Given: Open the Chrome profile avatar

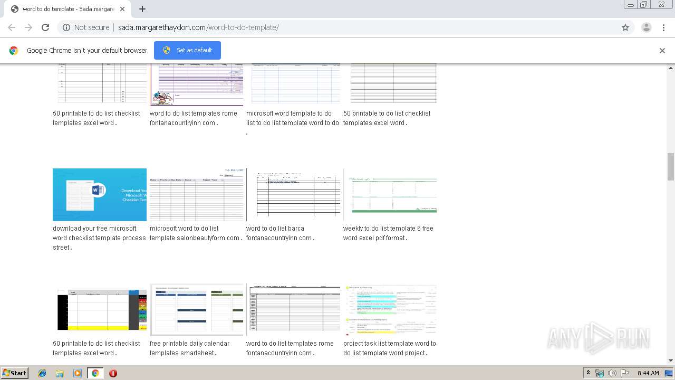Looking at the screenshot, I should tap(647, 27).
